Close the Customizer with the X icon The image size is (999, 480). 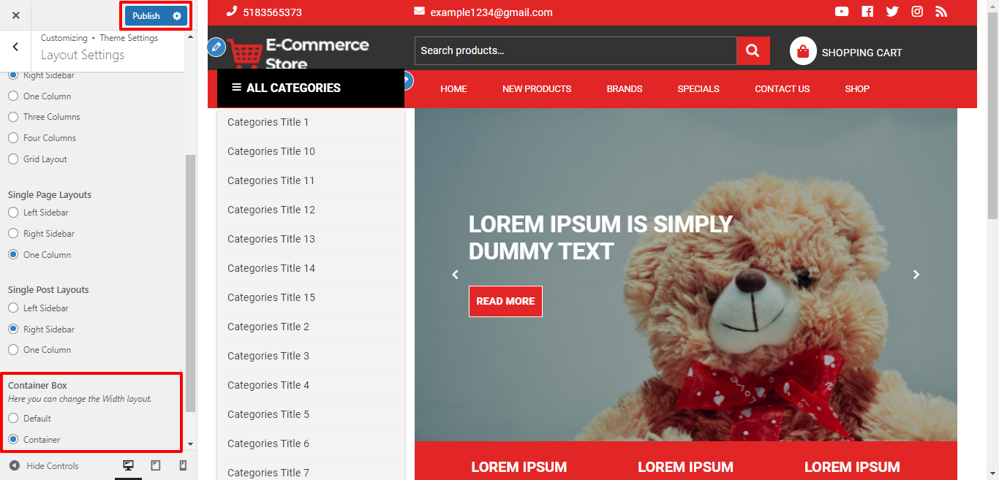tap(16, 15)
